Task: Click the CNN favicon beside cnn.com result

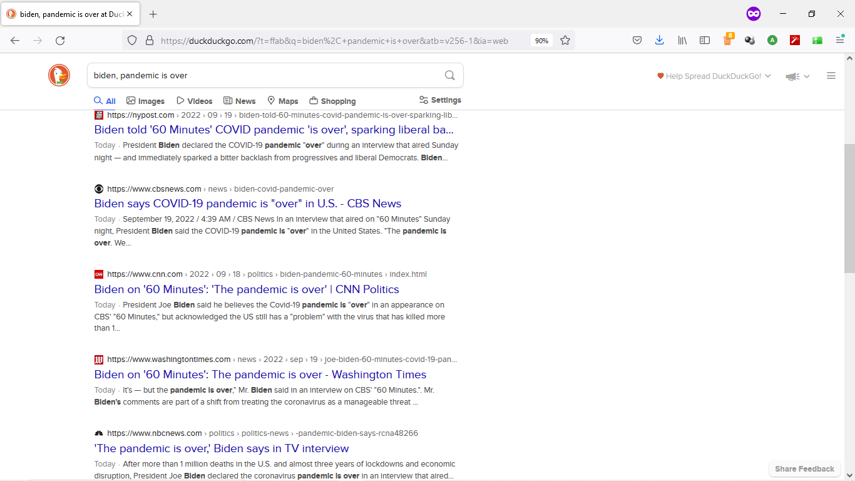Action: point(99,274)
